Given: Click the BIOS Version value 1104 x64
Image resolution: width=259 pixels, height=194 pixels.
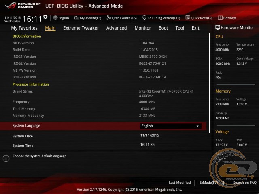Looking at the screenshot, I should pyautogui.click(x=146, y=43).
